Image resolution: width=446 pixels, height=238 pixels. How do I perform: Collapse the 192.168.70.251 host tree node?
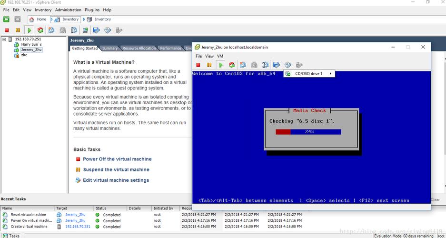coord(4,39)
